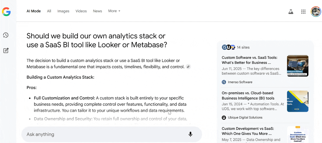
Task: Click the Google logo
Action: pyautogui.click(x=6, y=12)
